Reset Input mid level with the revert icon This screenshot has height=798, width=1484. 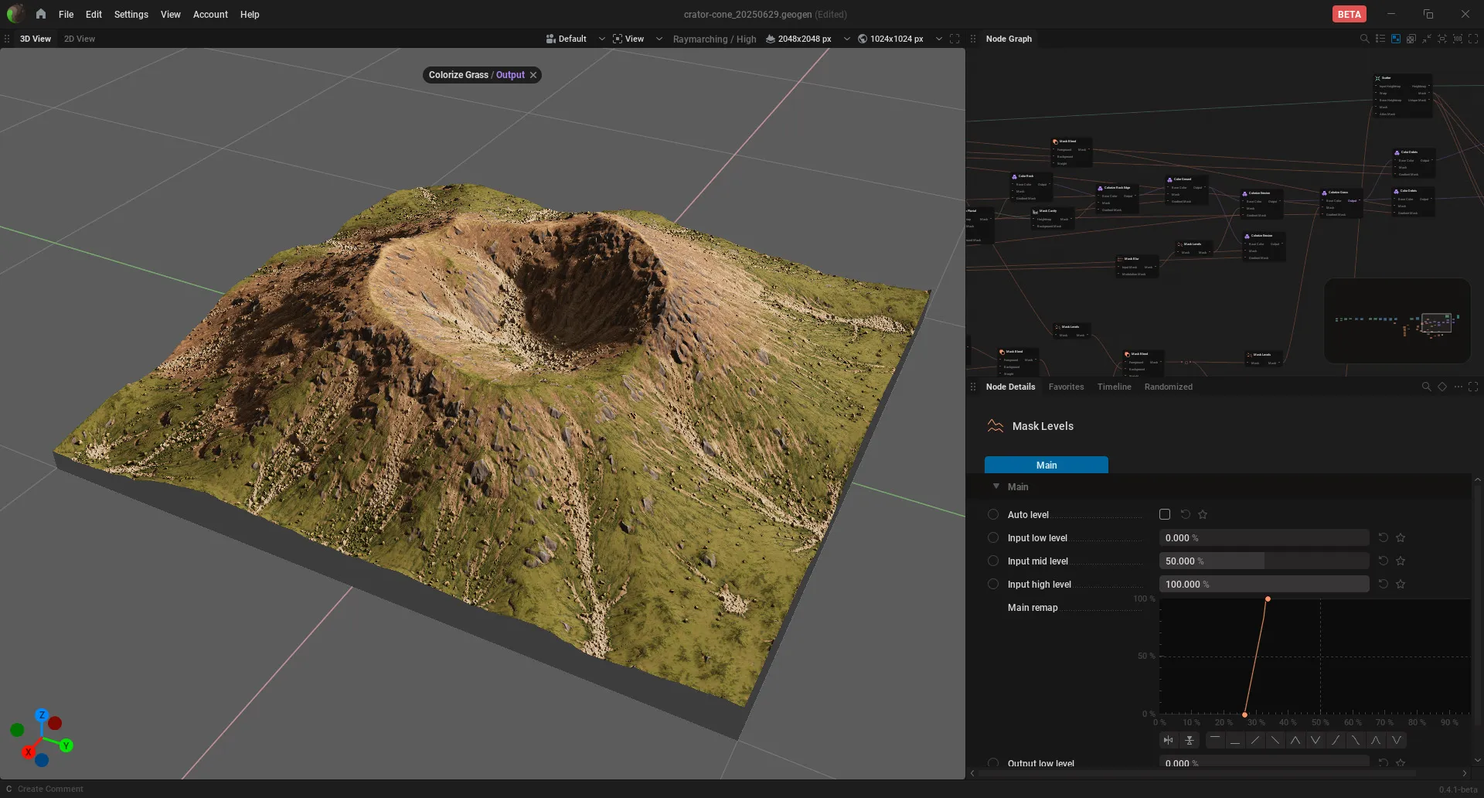pyautogui.click(x=1384, y=561)
